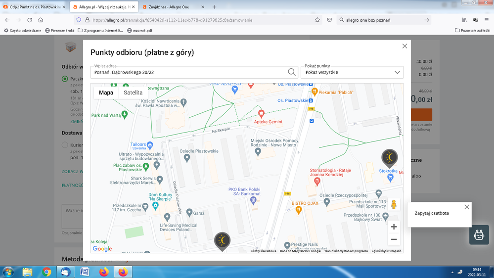
Task: Go to browser home page
Action: 41,20
